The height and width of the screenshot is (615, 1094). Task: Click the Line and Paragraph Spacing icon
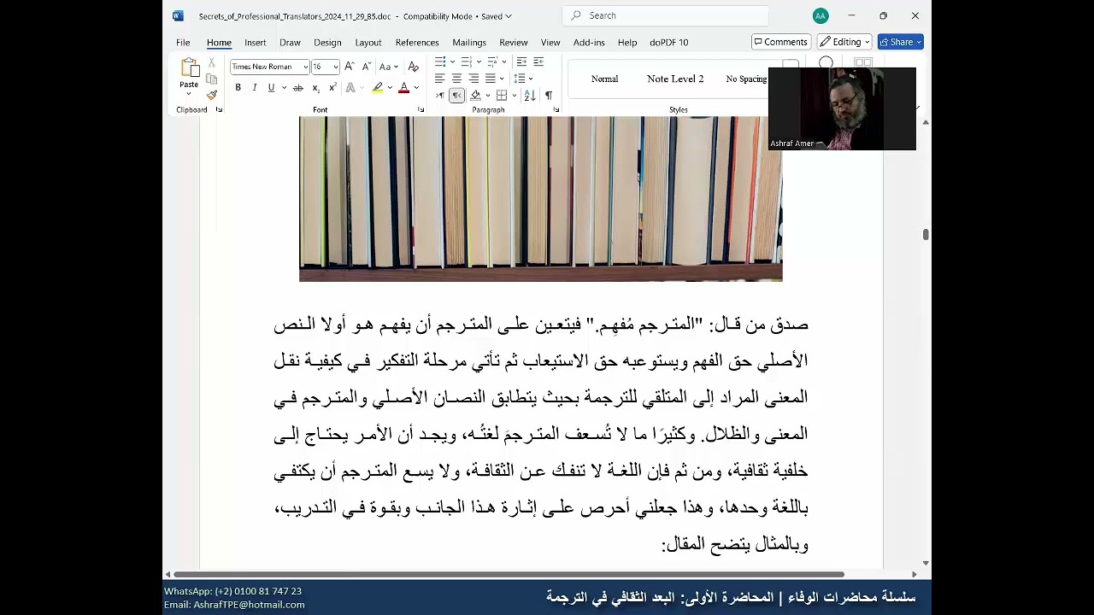pos(519,79)
